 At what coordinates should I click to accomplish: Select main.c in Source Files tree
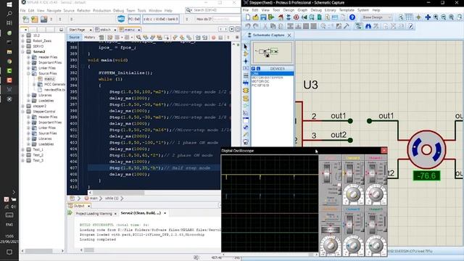(49, 79)
